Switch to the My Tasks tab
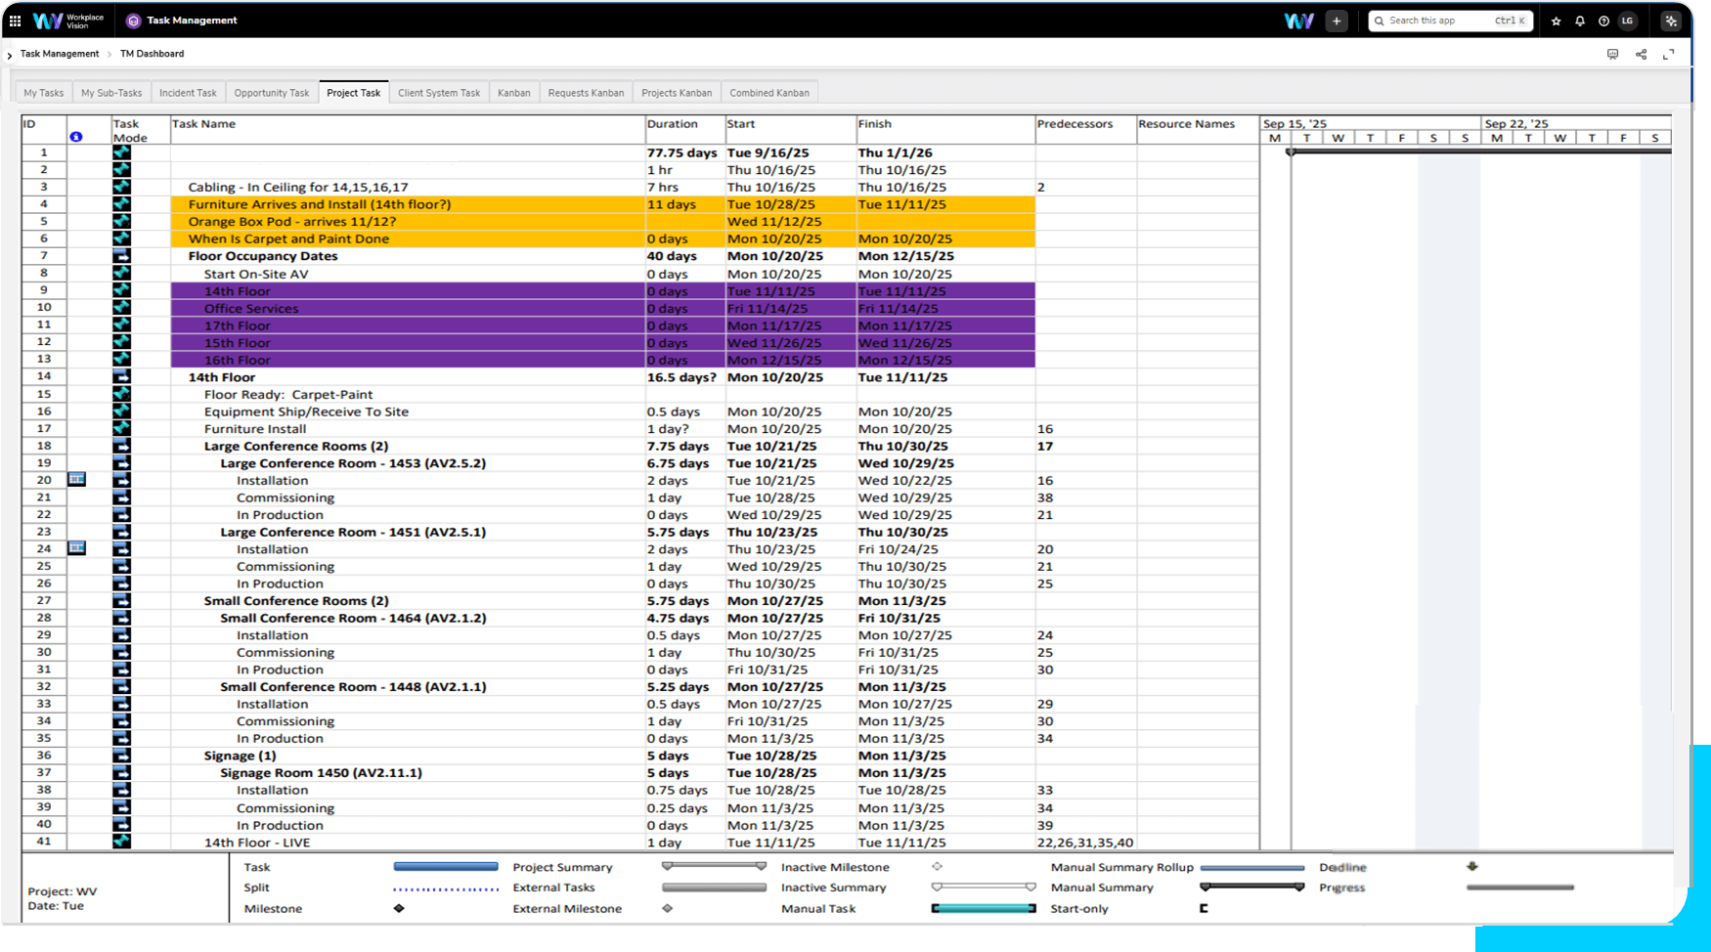The width and height of the screenshot is (1711, 952). 43,93
